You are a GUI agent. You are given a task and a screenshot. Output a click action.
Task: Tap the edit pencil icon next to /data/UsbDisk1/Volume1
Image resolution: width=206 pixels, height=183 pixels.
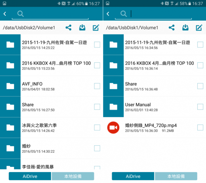[x=199, y=28]
